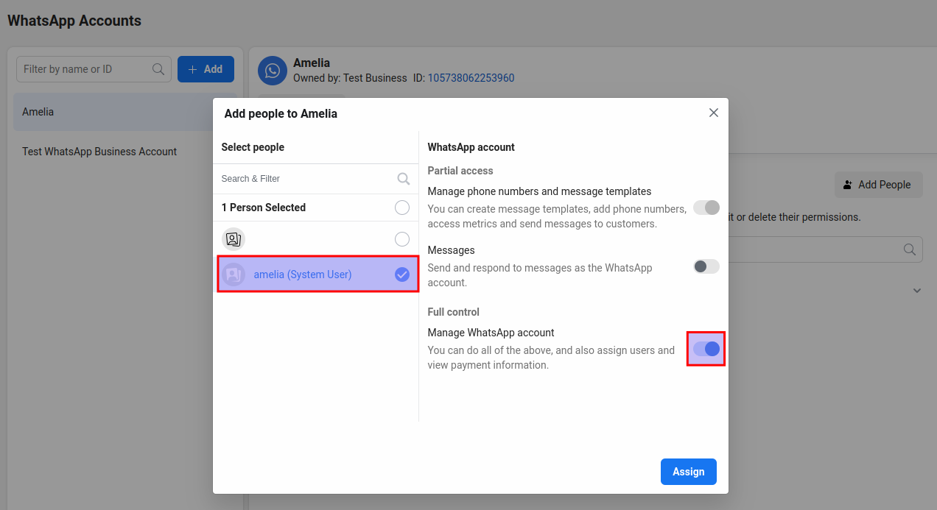Toggle the 1 Person Selected select-all circle
The width and height of the screenshot is (937, 510).
(402, 208)
